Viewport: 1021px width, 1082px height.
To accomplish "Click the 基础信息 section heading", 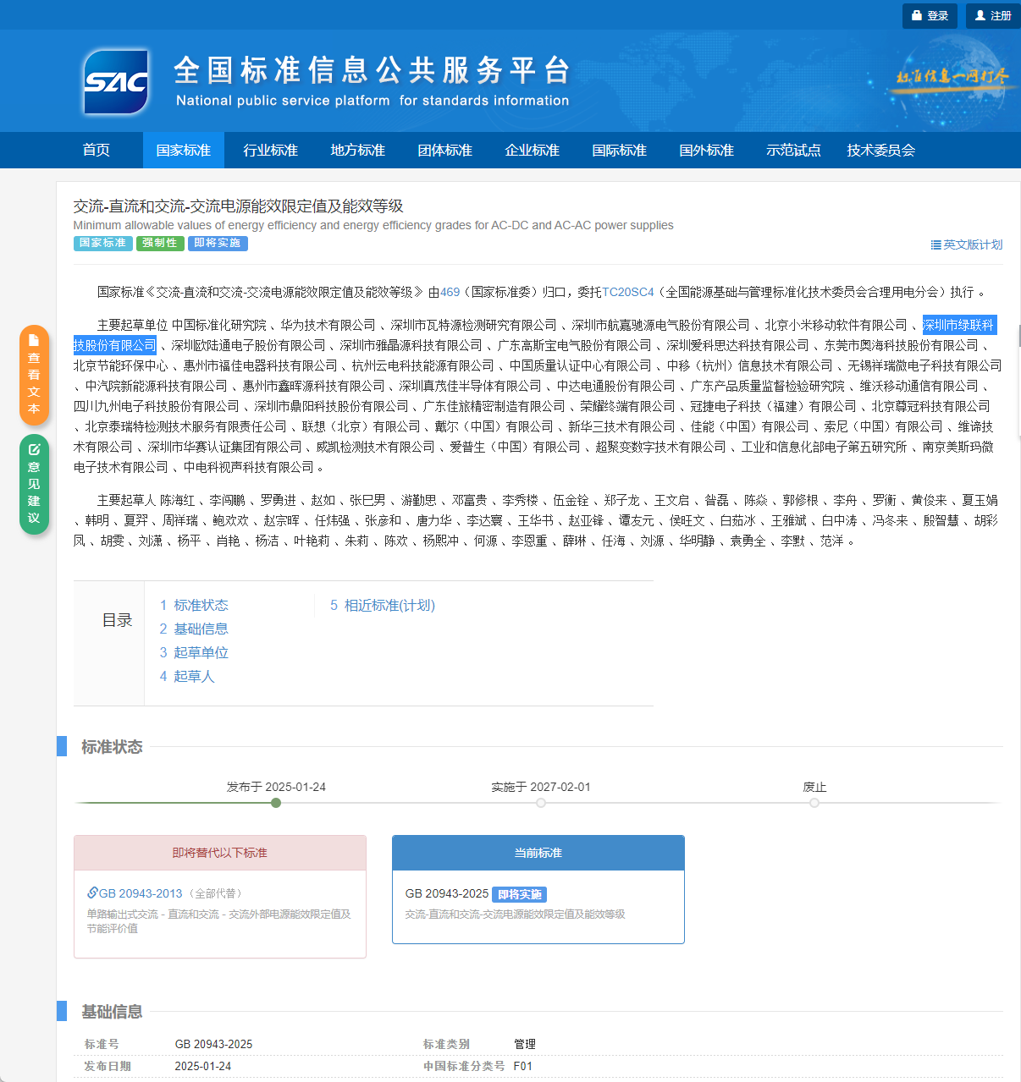I will click(x=112, y=1012).
